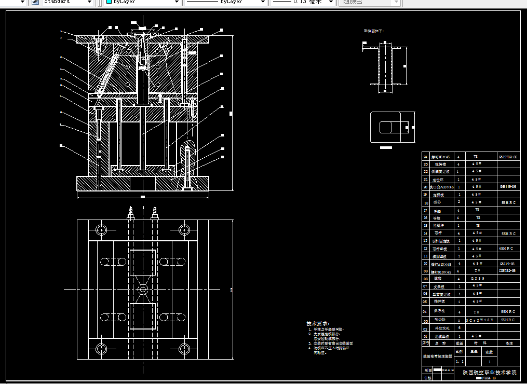The width and height of the screenshot is (527, 384).
Task: Select the 07224 18 drawing number text
Action: (x=489, y=378)
